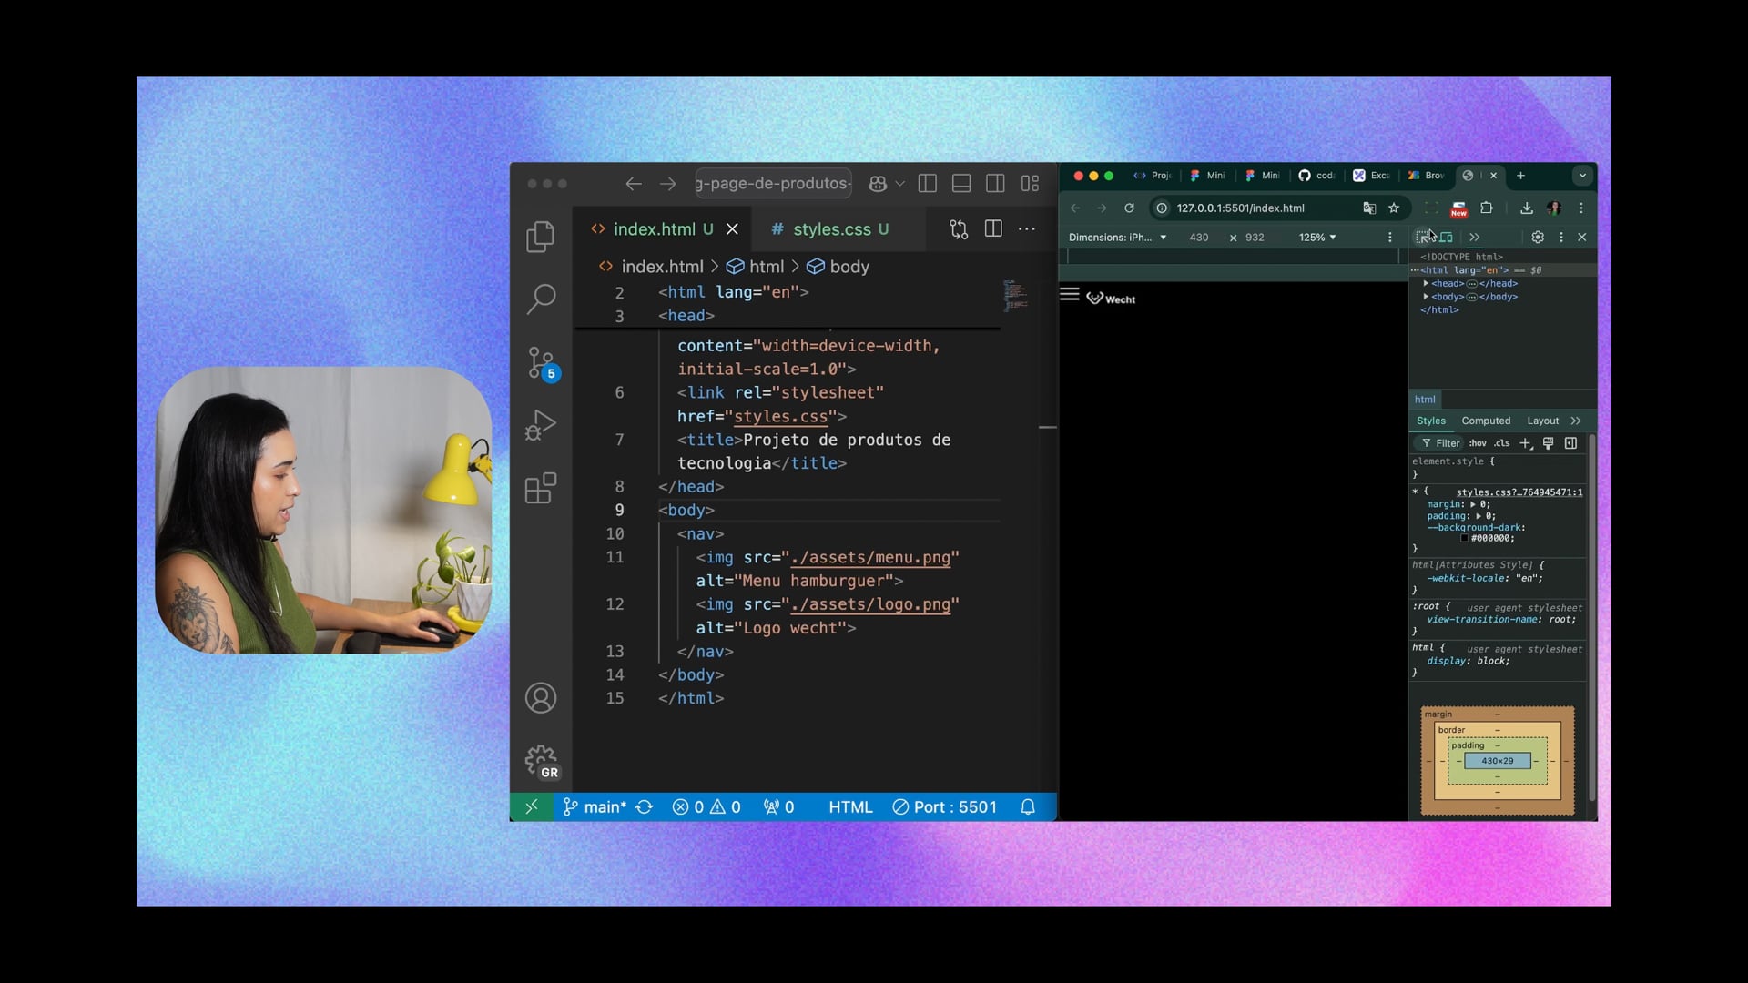Image resolution: width=1748 pixels, height=983 pixels.
Task: Click split editor right icon
Action: pos(993,229)
